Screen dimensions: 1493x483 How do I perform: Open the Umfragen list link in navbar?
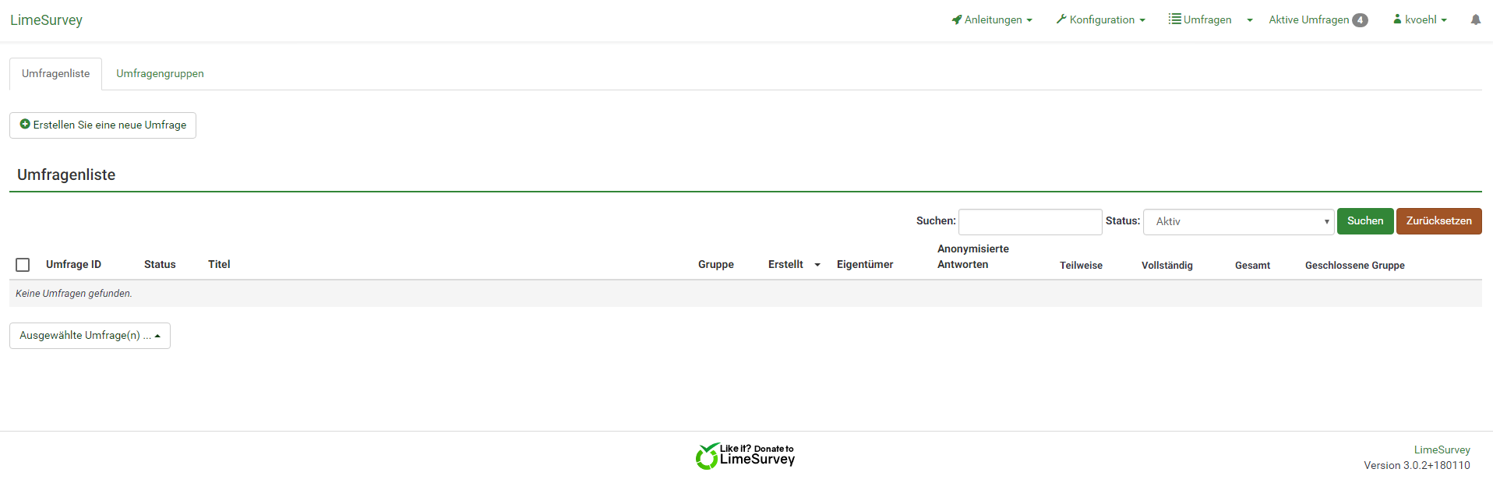[x=1201, y=20]
